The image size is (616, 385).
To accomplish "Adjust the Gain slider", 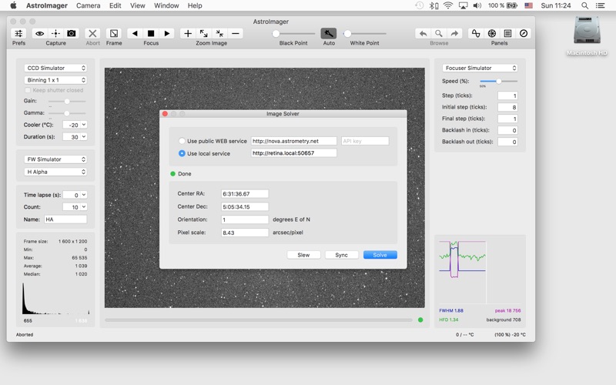I will click(67, 102).
